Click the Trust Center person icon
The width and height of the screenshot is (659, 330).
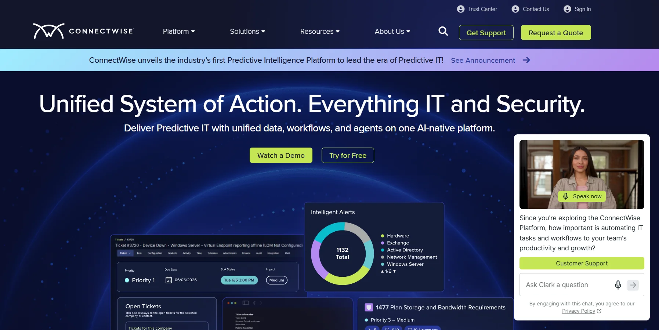[461, 9]
